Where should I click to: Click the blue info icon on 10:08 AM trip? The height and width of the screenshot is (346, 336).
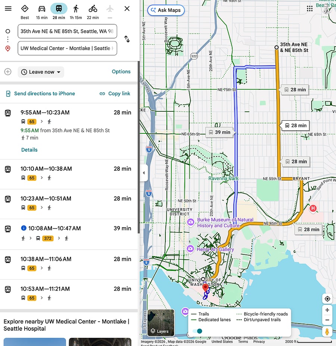click(24, 228)
